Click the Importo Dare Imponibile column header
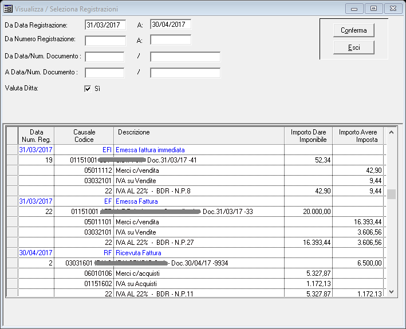The image size is (406, 329). [309, 136]
